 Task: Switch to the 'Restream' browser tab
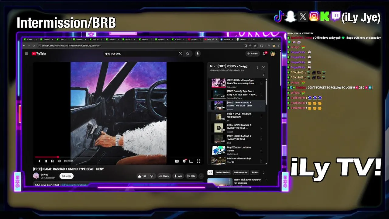[227, 39]
